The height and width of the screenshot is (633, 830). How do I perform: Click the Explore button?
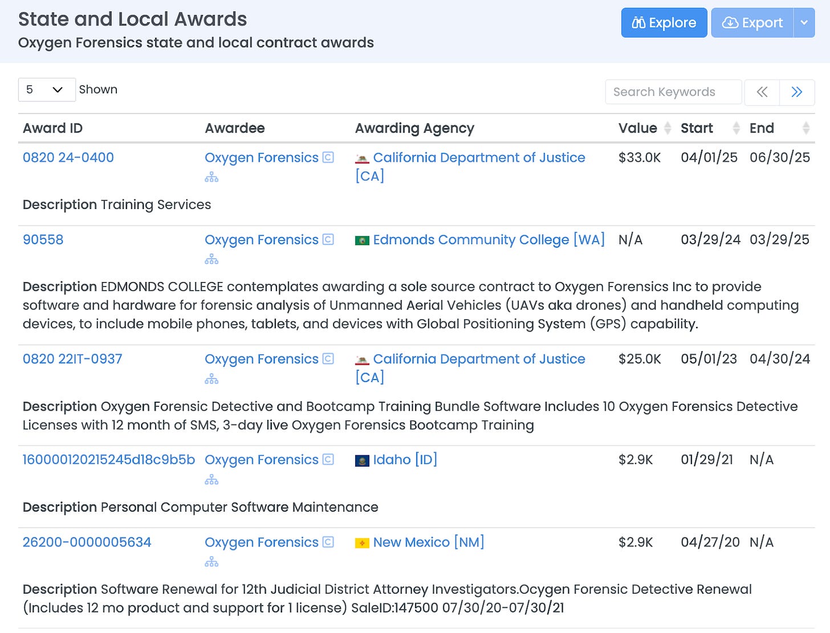pos(664,23)
